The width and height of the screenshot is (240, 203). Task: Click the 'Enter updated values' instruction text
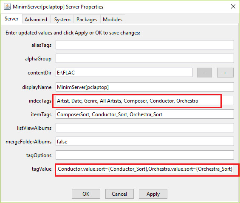(73, 33)
